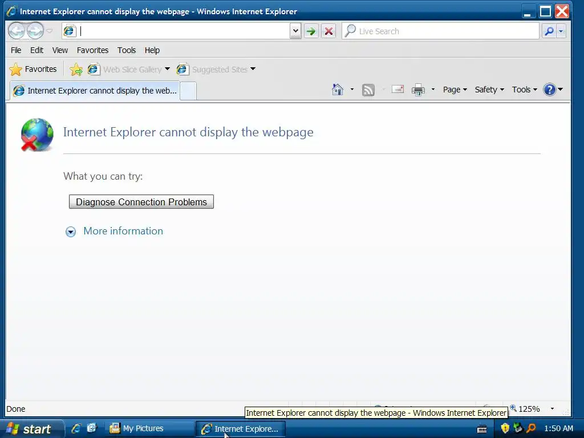Click the Forward navigation arrow
The height and width of the screenshot is (438, 584).
point(35,31)
